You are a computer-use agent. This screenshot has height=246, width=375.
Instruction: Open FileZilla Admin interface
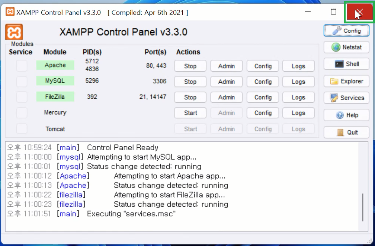click(x=226, y=97)
